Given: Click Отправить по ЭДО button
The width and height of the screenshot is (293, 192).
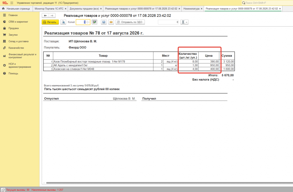Looking at the screenshot, I should (x=130, y=22).
